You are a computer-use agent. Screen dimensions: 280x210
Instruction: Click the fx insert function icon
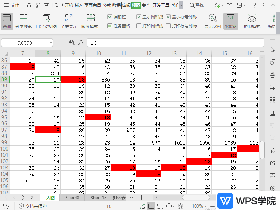(x=81, y=43)
